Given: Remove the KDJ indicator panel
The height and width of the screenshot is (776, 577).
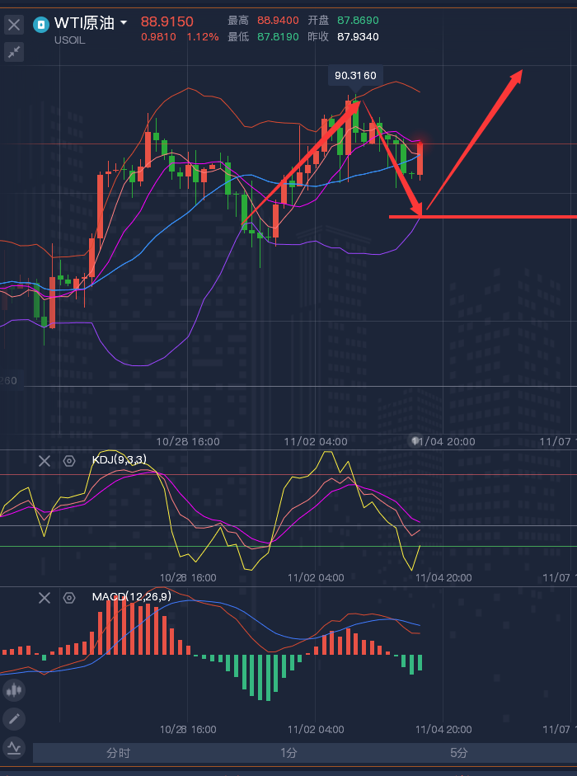Looking at the screenshot, I should click(45, 461).
